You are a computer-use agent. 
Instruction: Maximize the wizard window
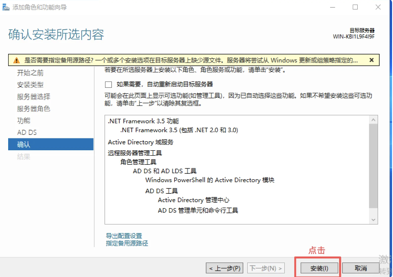pos(355,7)
